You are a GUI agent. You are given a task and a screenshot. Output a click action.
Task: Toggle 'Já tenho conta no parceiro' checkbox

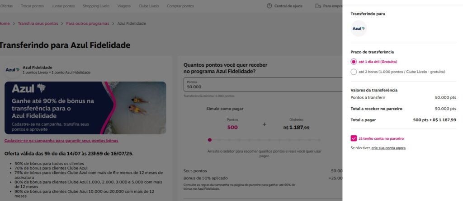[354, 138]
